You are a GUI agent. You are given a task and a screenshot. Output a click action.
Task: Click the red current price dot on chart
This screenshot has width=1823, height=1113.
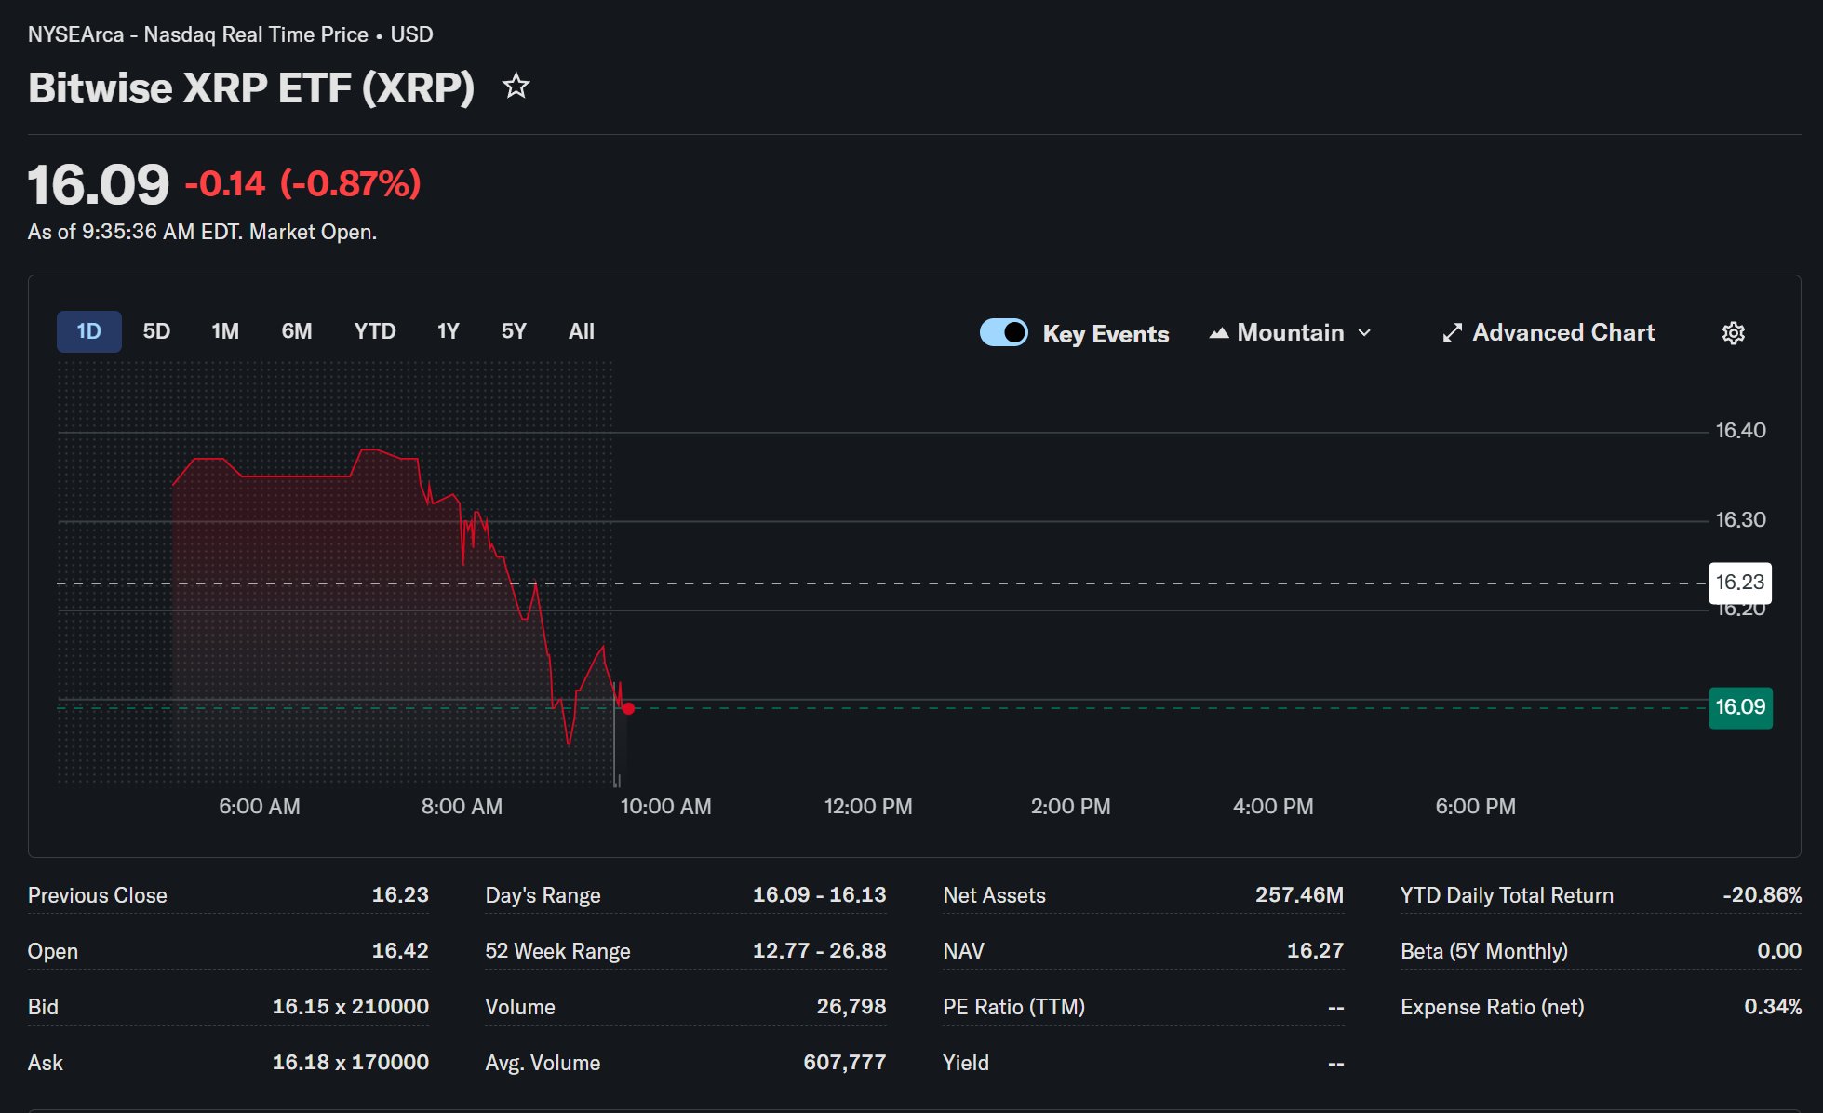click(629, 709)
